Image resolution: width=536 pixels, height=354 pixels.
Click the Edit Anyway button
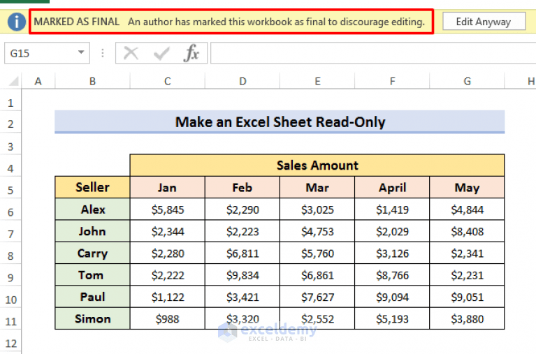[x=484, y=22]
